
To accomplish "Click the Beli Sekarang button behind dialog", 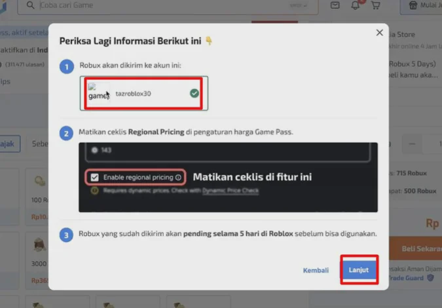I will [416, 248].
